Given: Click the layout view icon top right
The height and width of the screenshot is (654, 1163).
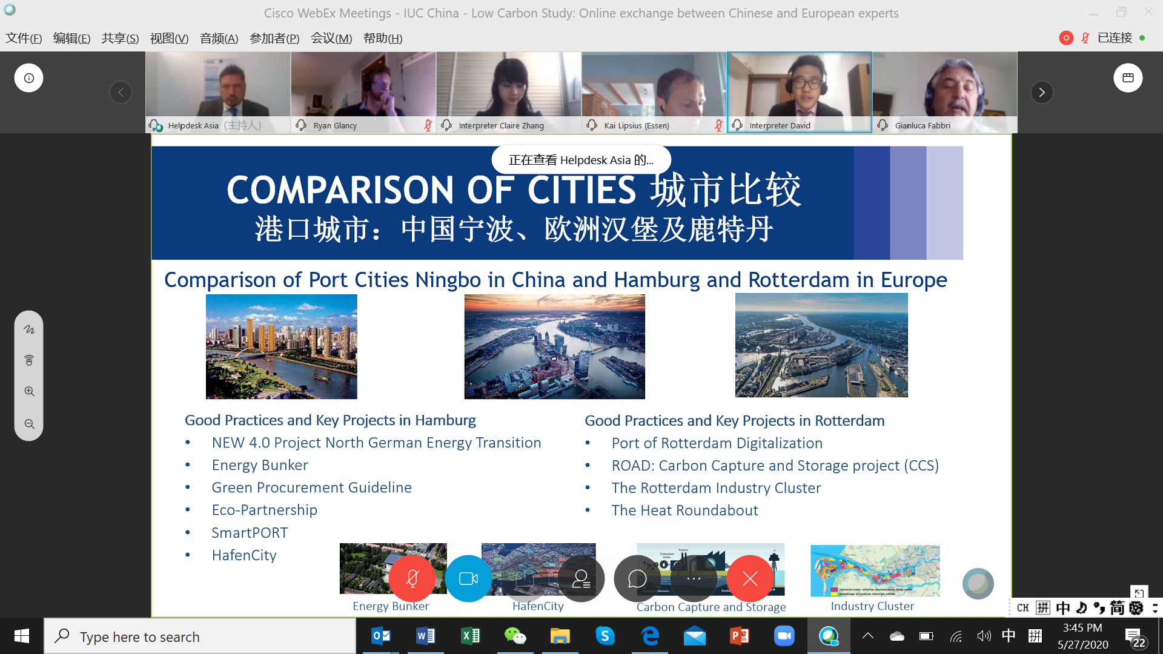Looking at the screenshot, I should (1128, 78).
